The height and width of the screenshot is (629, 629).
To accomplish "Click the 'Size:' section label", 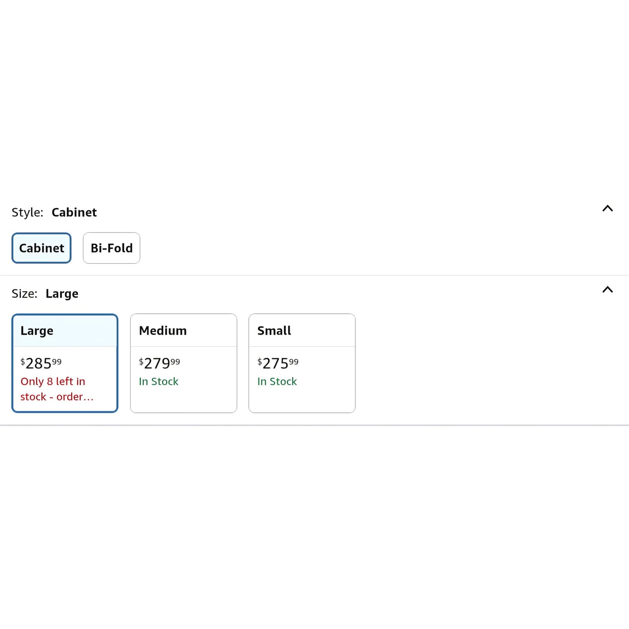I will (x=24, y=294).
